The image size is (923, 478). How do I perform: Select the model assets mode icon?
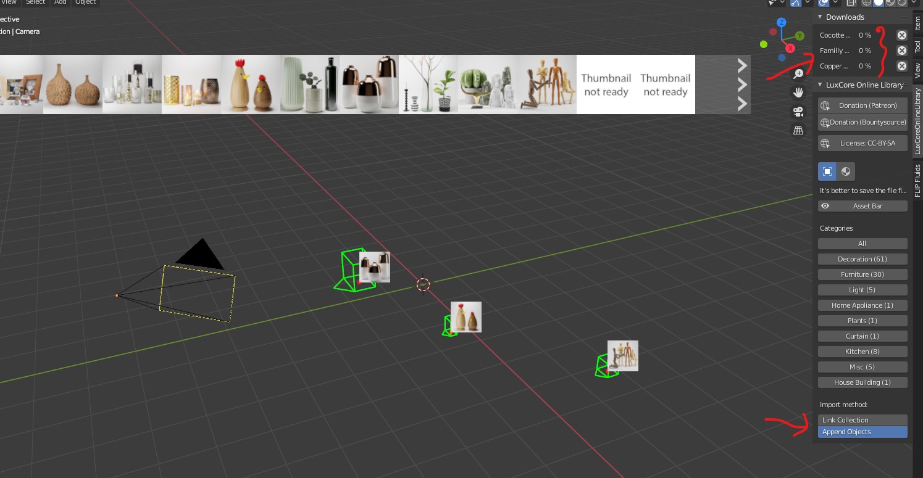coord(827,171)
